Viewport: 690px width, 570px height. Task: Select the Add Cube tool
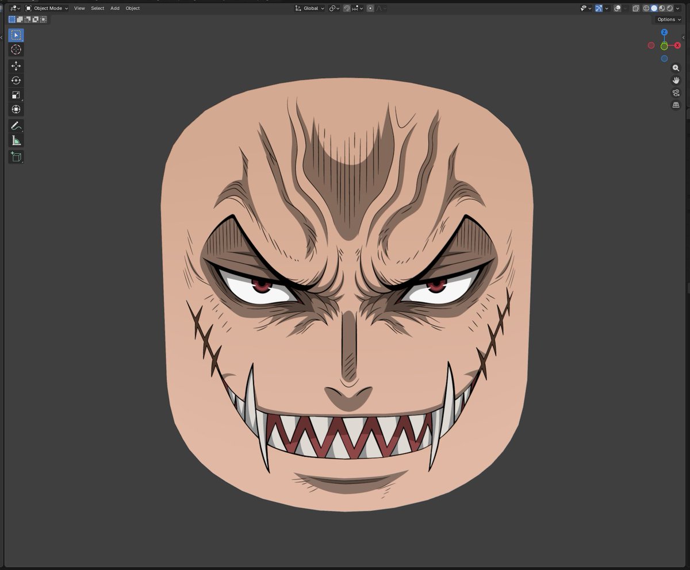click(x=16, y=156)
